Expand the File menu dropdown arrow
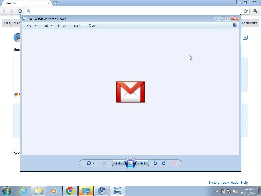Screen dimensions: 261x196 [36, 26]
